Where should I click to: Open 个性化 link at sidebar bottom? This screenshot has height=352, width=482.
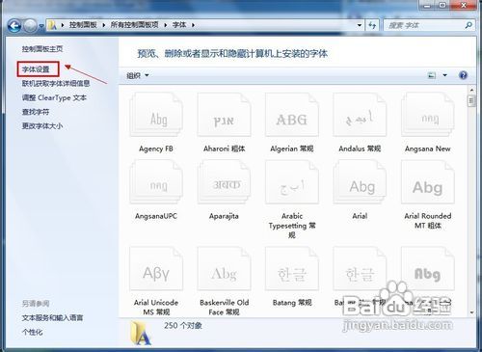(x=32, y=333)
